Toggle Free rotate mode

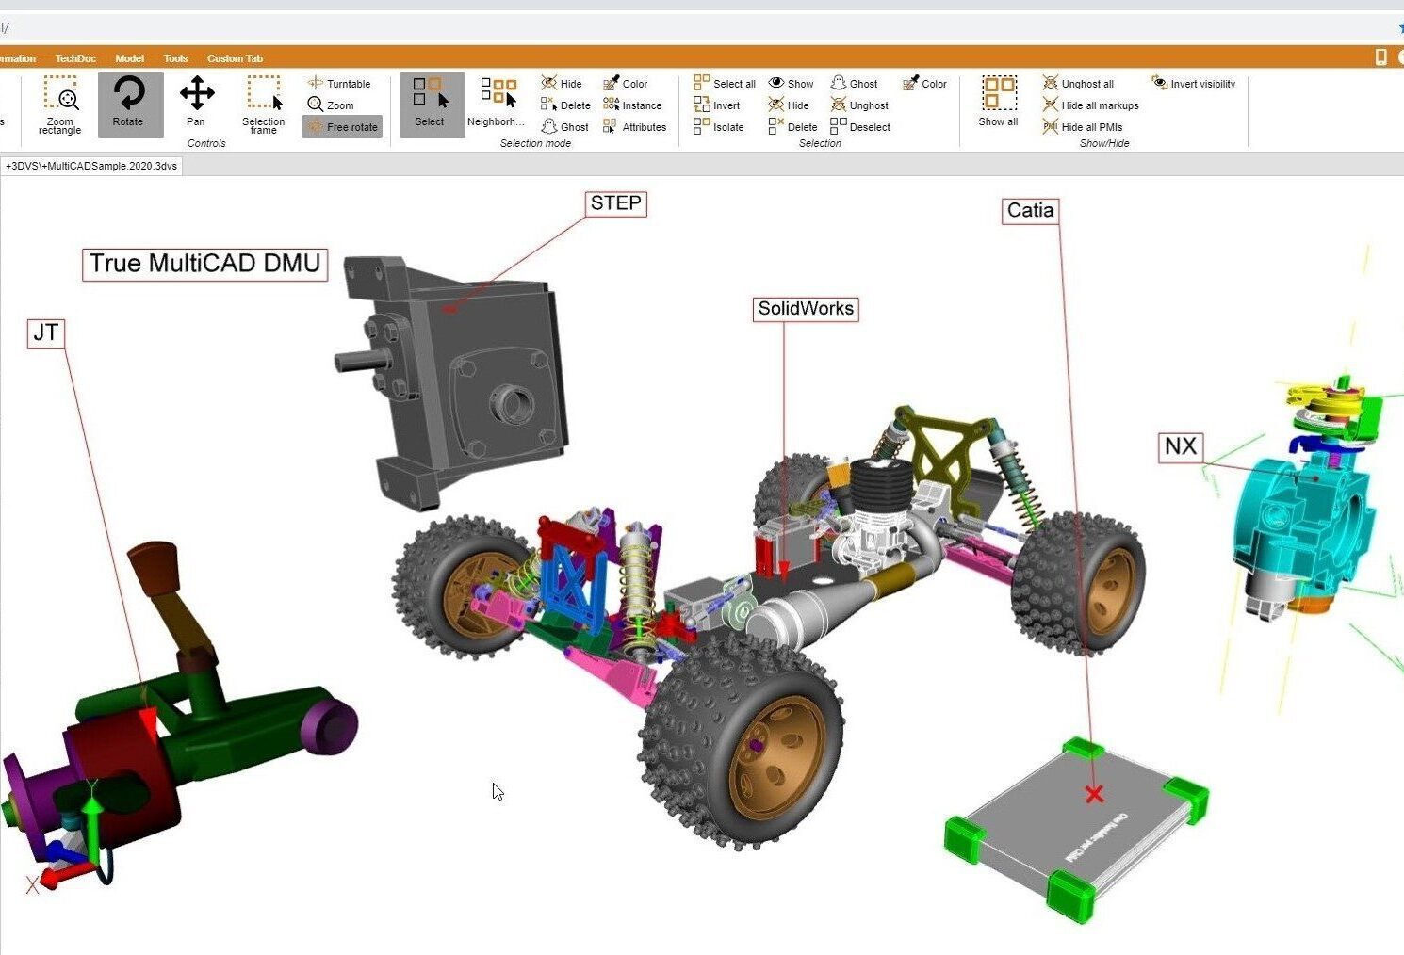[x=342, y=127]
